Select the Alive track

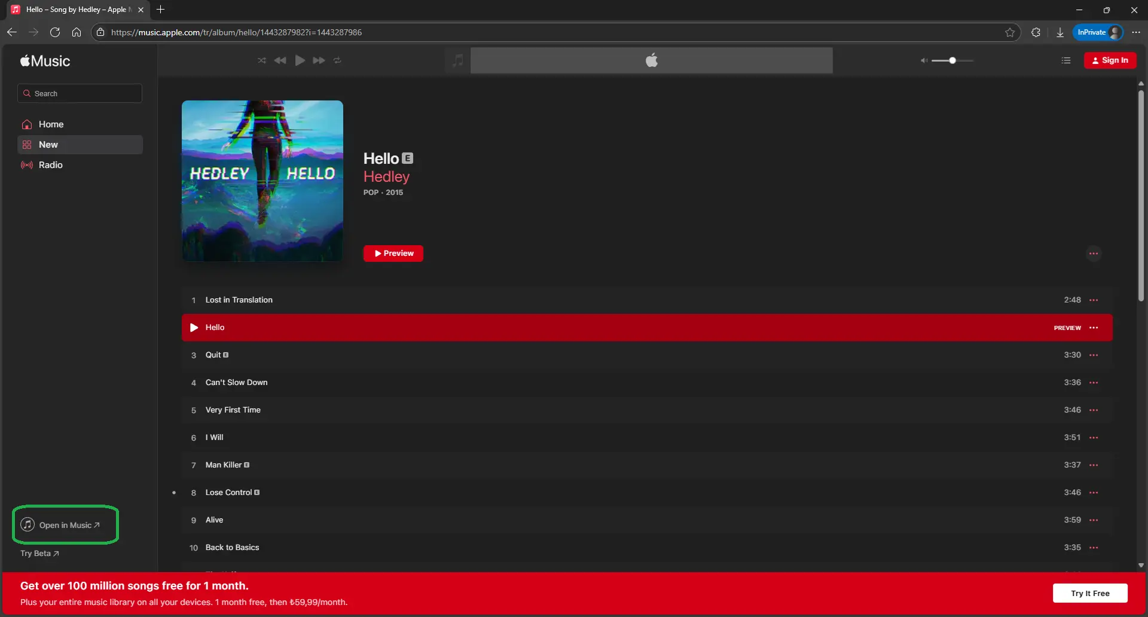(x=647, y=520)
